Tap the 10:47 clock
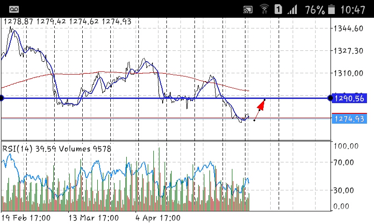Viewport: 374px width, 224px height. tap(353, 10)
